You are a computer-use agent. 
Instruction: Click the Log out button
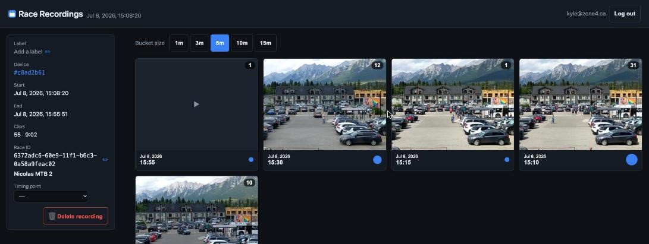point(625,14)
